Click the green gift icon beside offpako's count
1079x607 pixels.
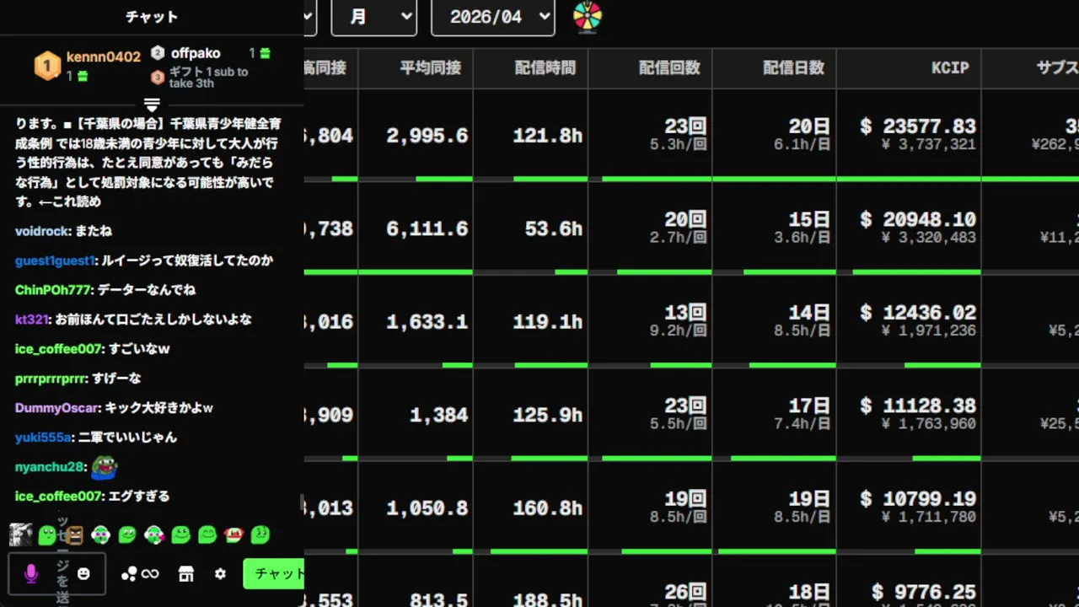(x=265, y=53)
